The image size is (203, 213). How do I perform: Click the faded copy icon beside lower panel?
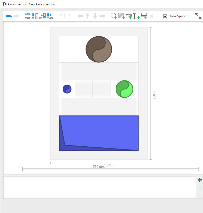(200, 188)
